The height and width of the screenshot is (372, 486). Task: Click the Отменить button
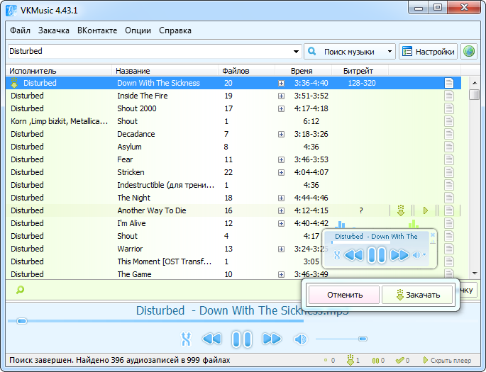tap(344, 294)
